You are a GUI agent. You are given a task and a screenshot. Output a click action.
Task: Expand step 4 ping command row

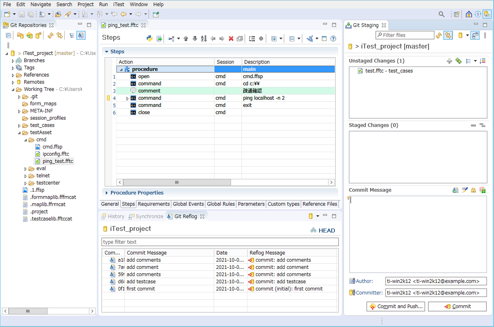click(127, 98)
